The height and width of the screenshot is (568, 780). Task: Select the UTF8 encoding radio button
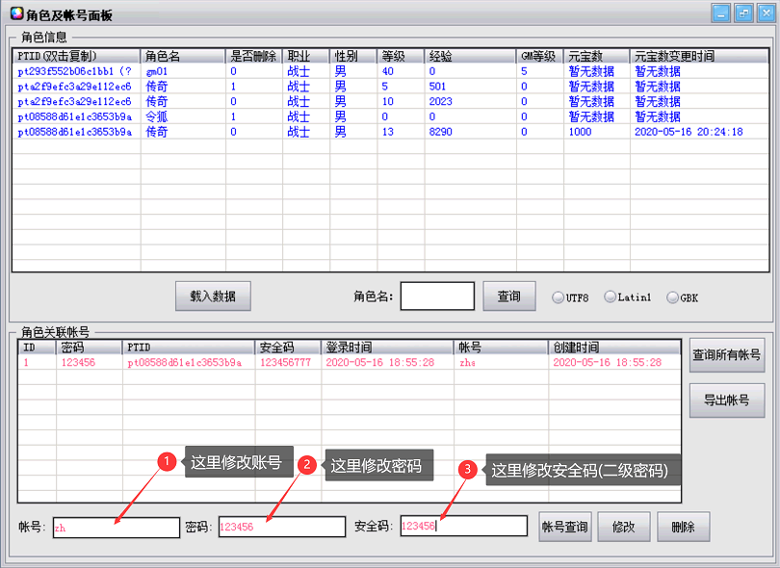click(x=559, y=297)
